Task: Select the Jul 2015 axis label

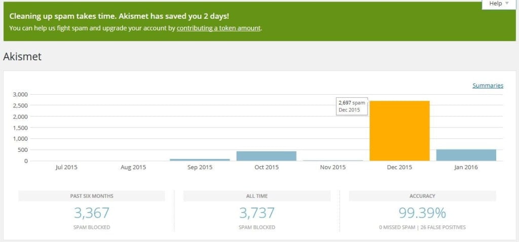Action: click(x=66, y=168)
